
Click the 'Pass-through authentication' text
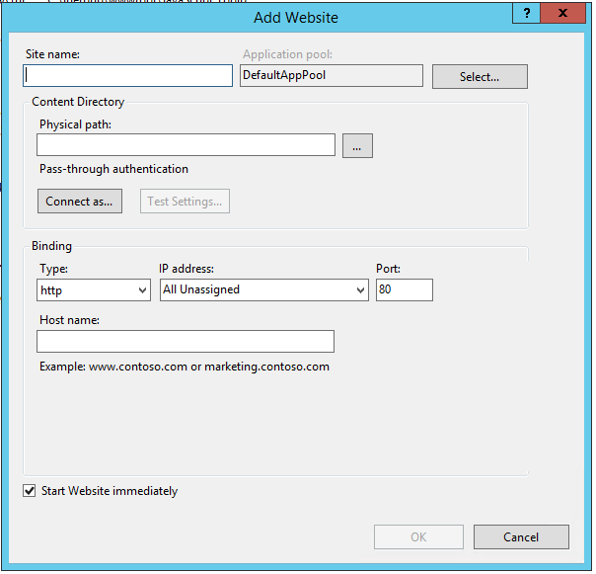[x=113, y=169]
